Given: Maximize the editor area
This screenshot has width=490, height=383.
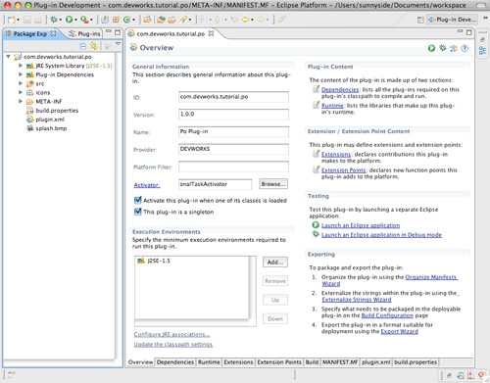Looking at the screenshot, I should (469, 32).
